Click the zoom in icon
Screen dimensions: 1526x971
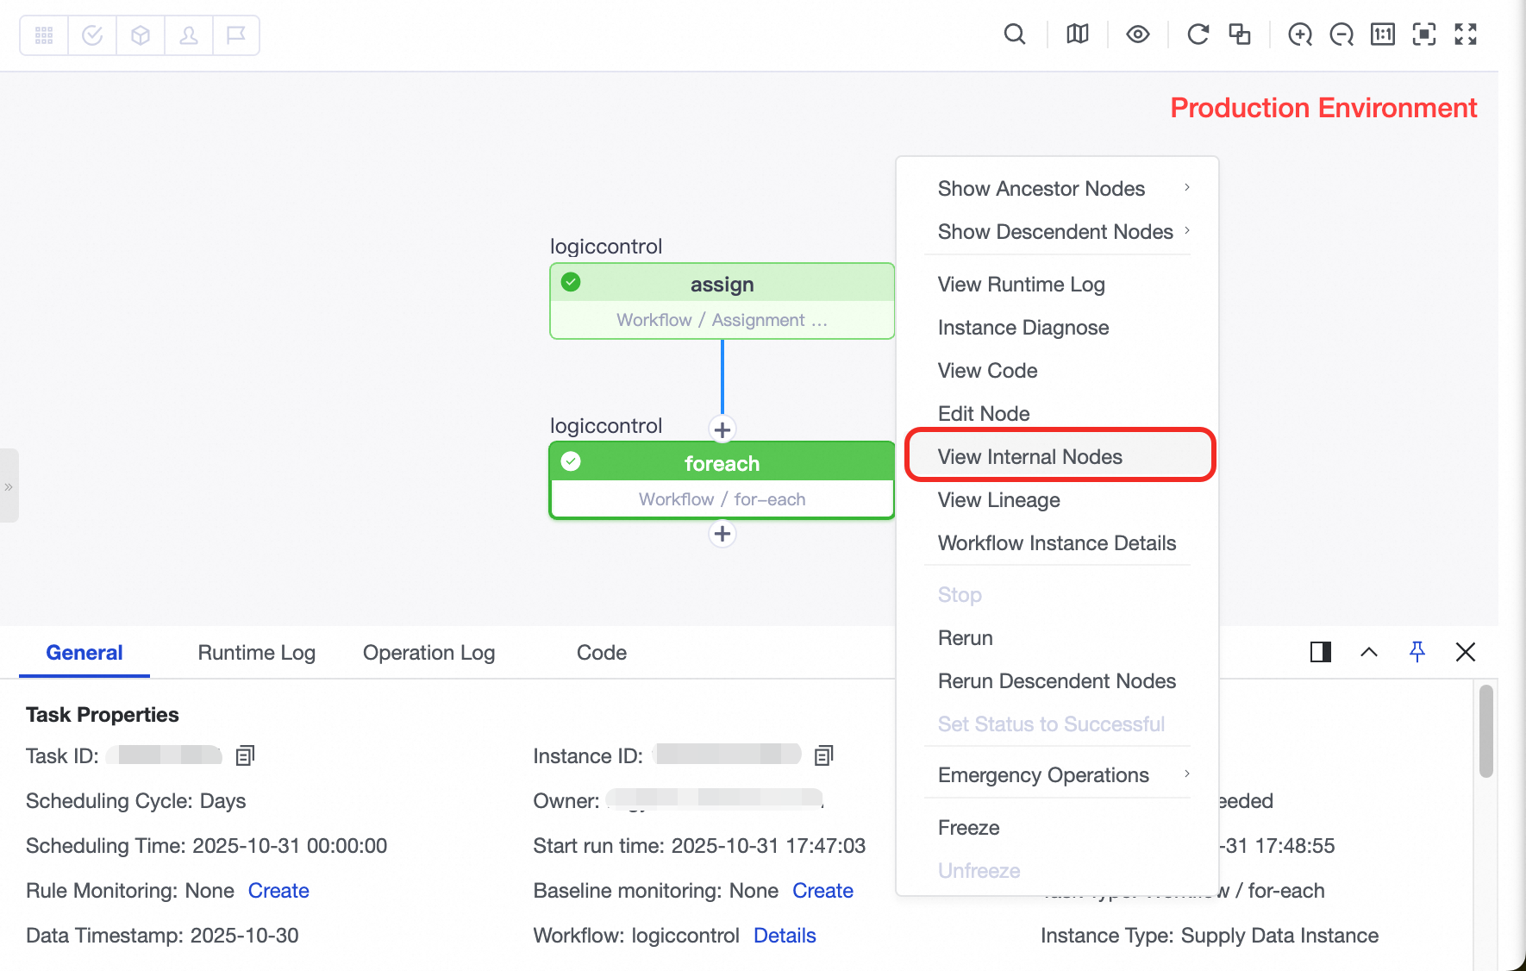(1299, 34)
